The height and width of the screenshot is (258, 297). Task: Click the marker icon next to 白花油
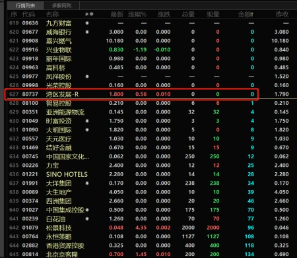coord(87,219)
